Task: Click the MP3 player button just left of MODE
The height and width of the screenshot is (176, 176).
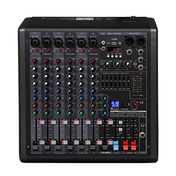Action: [x=116, y=56]
